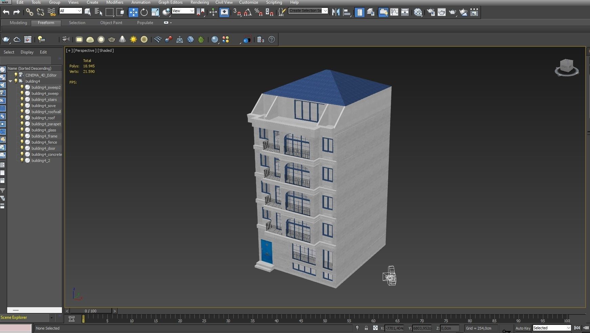Open the viewport Shaded label menu
590x333 pixels.
click(x=106, y=50)
